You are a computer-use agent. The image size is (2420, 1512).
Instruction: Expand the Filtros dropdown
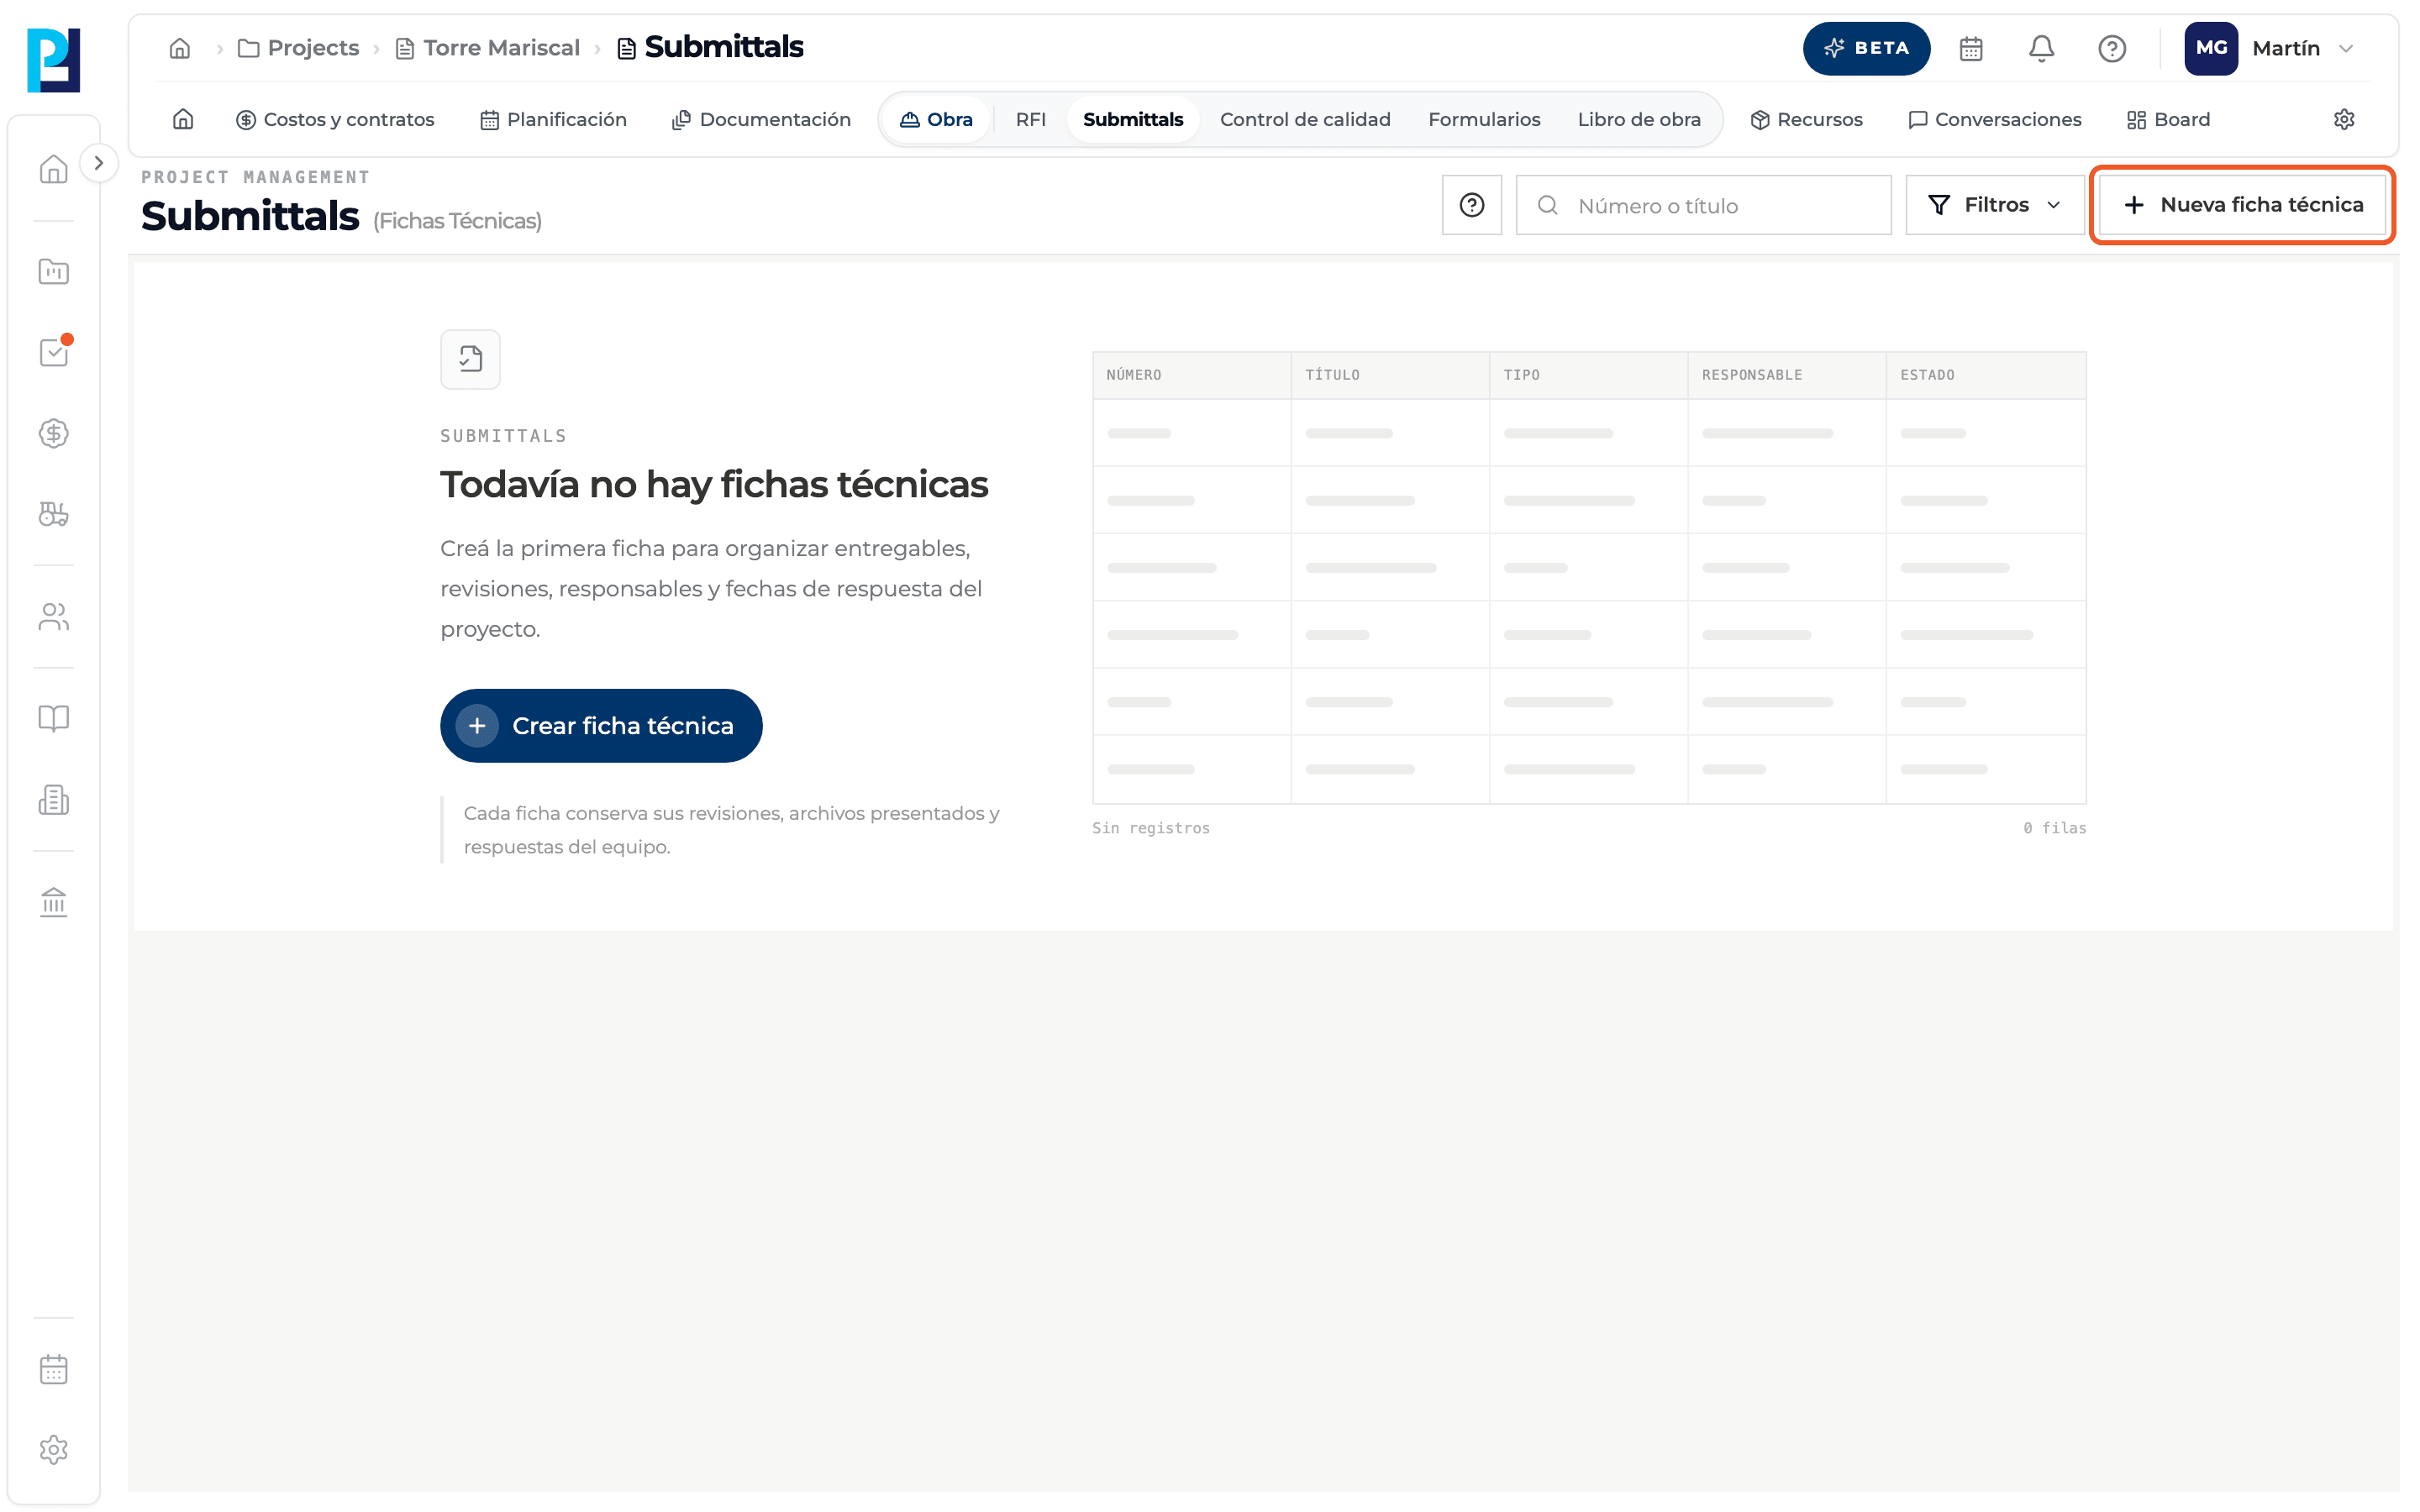point(1995,205)
